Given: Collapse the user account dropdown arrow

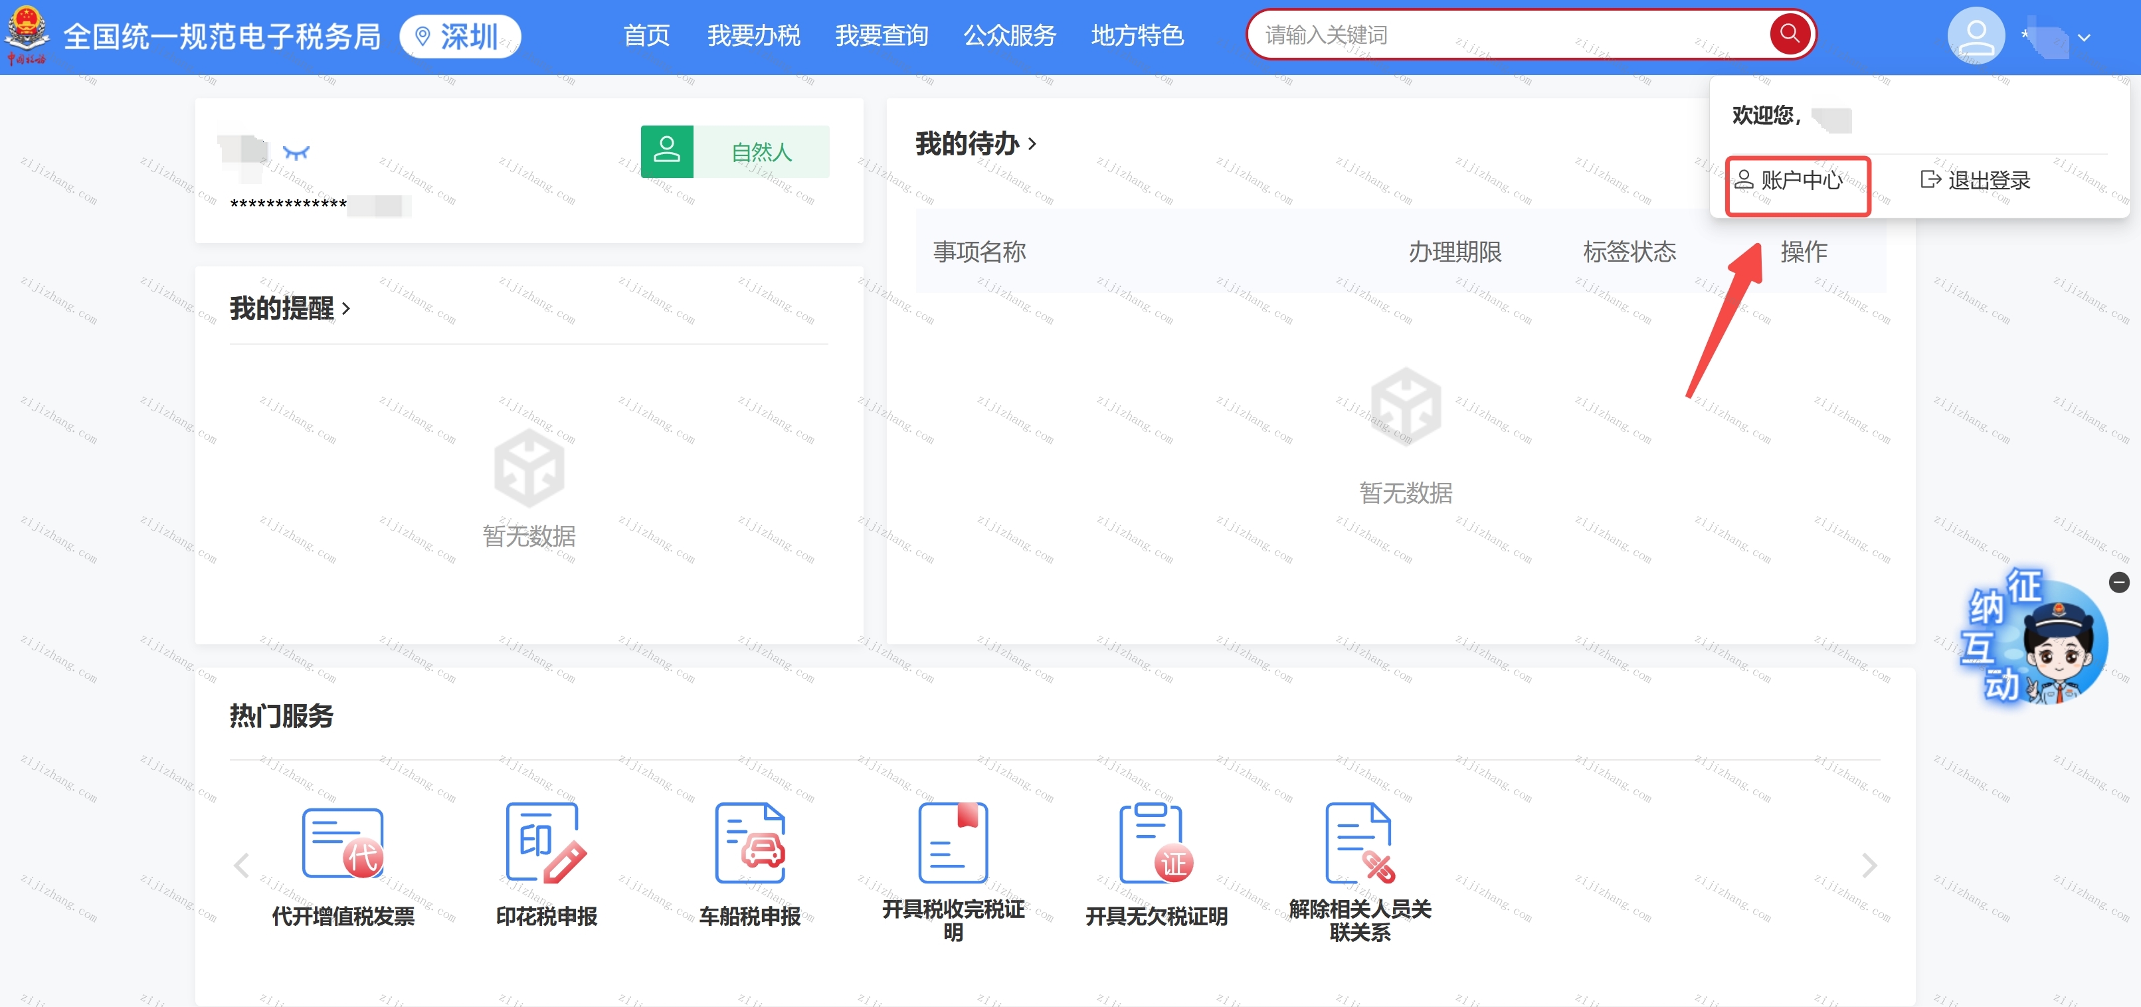Looking at the screenshot, I should pos(2084,37).
